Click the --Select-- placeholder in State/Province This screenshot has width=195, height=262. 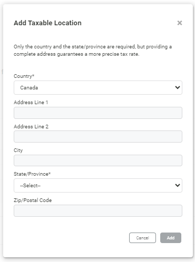[x=30, y=185]
